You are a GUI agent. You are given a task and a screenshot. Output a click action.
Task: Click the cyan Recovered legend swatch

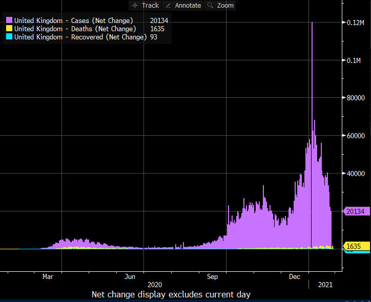[x=9, y=37]
